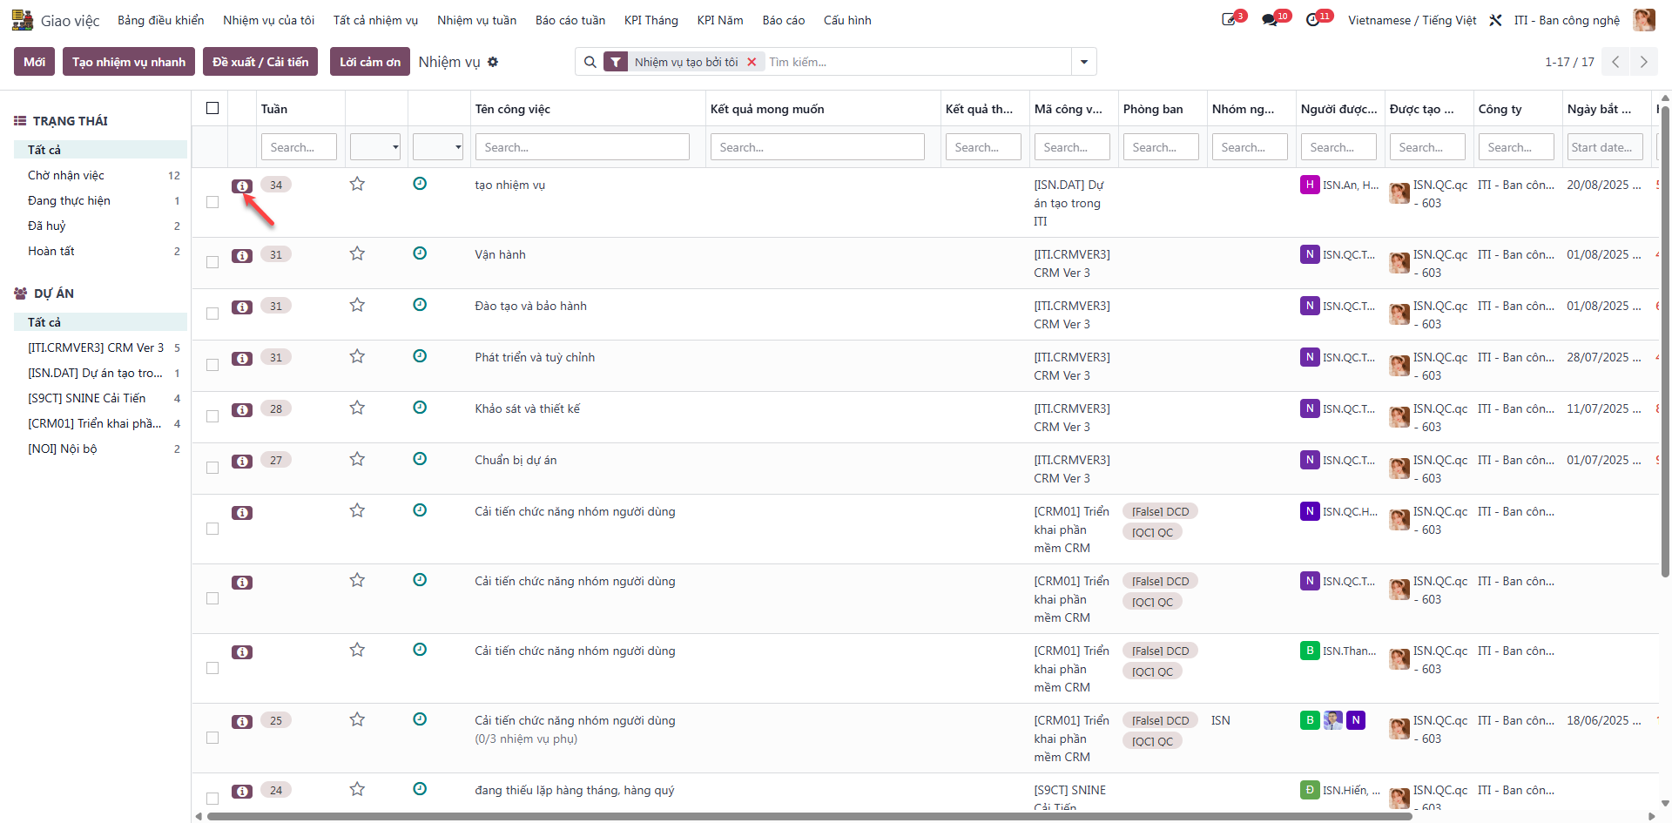Viewport: 1672px width, 823px height.
Task: Star the 'Chuẩn bị dự án' task
Action: (x=357, y=459)
